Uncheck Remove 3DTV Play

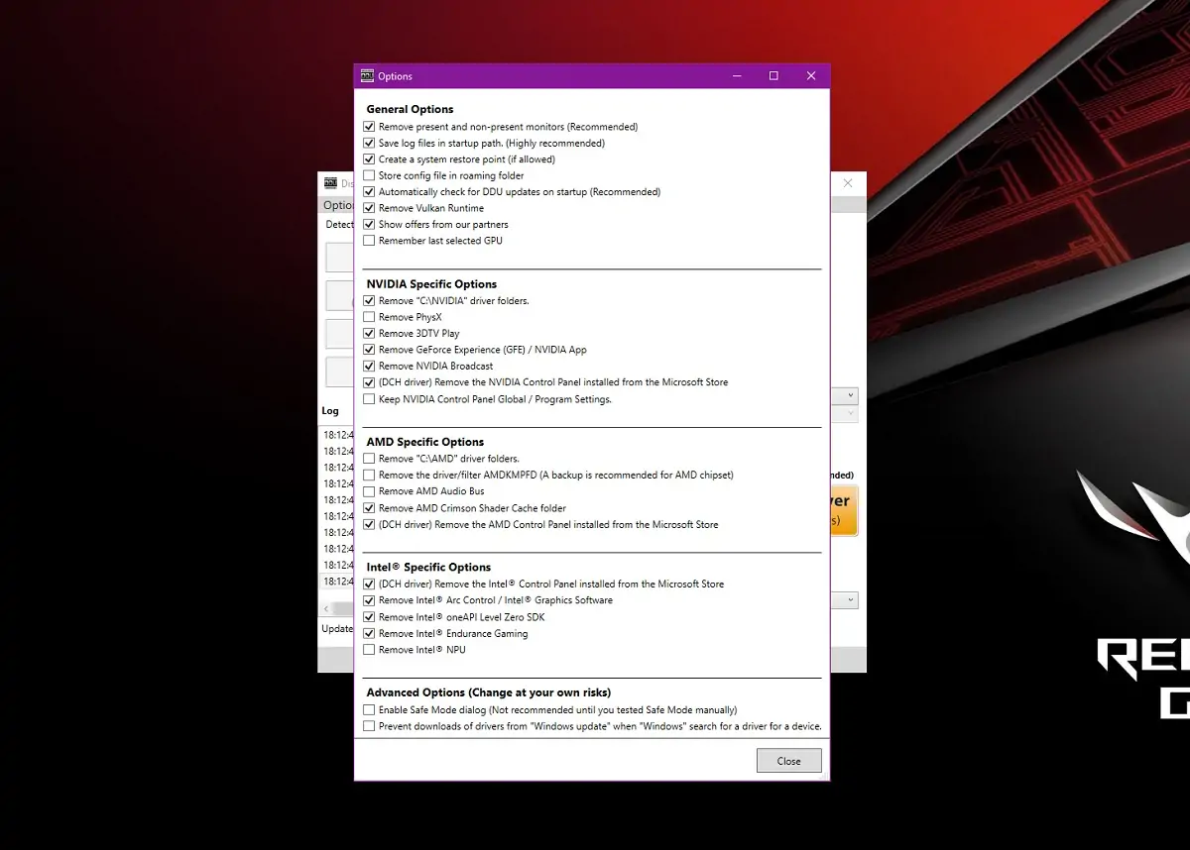pos(369,334)
